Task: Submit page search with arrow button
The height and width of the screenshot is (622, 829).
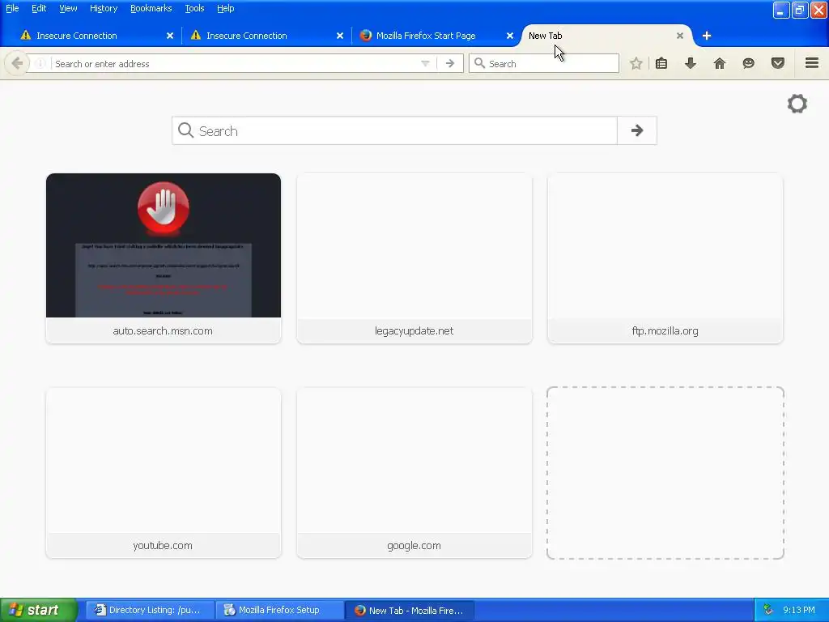Action: point(637,130)
